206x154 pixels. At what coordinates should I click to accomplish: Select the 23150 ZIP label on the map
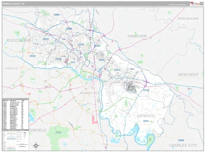(146, 90)
